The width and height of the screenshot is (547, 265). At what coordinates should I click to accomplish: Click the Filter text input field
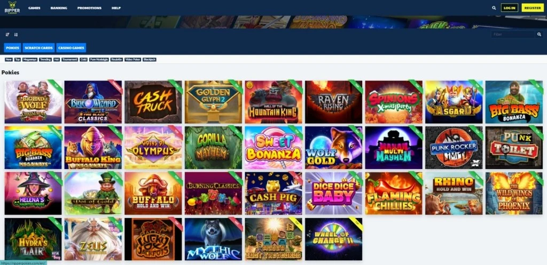tap(513, 35)
